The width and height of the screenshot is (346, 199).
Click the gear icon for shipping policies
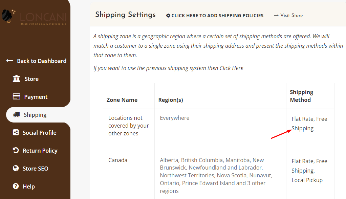[x=168, y=16]
